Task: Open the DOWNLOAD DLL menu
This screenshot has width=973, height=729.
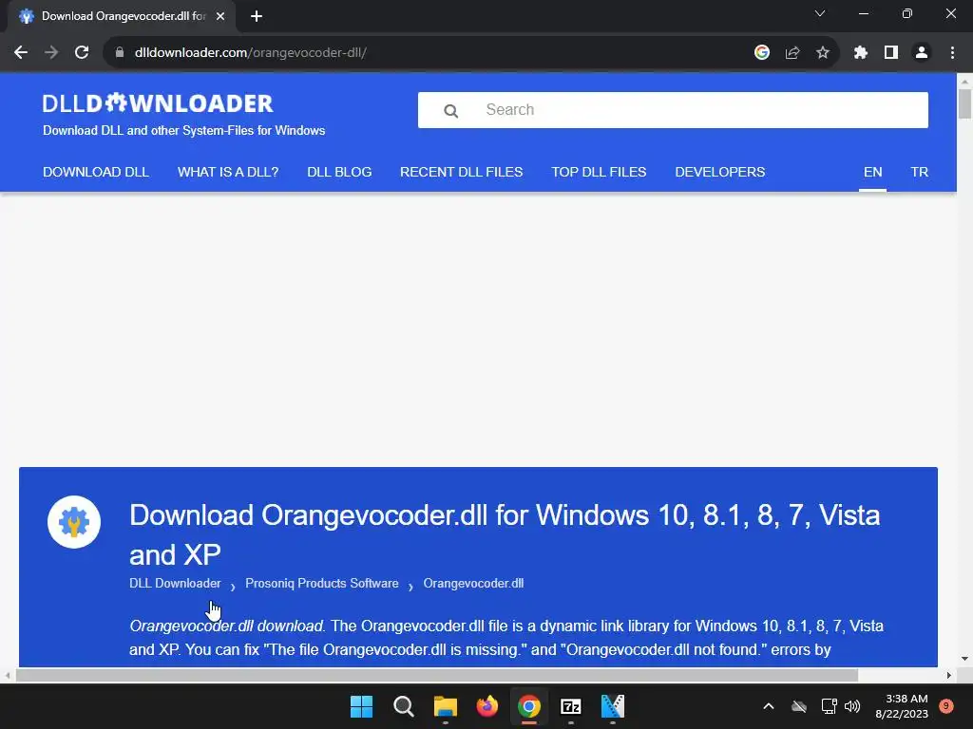Action: pyautogui.click(x=96, y=173)
